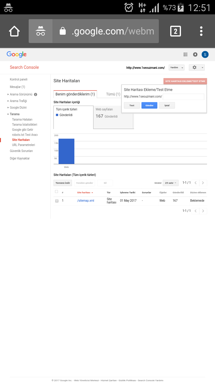This screenshot has height=383, width=215.
Task: Open Tarama Hataları
Action: [22, 120]
